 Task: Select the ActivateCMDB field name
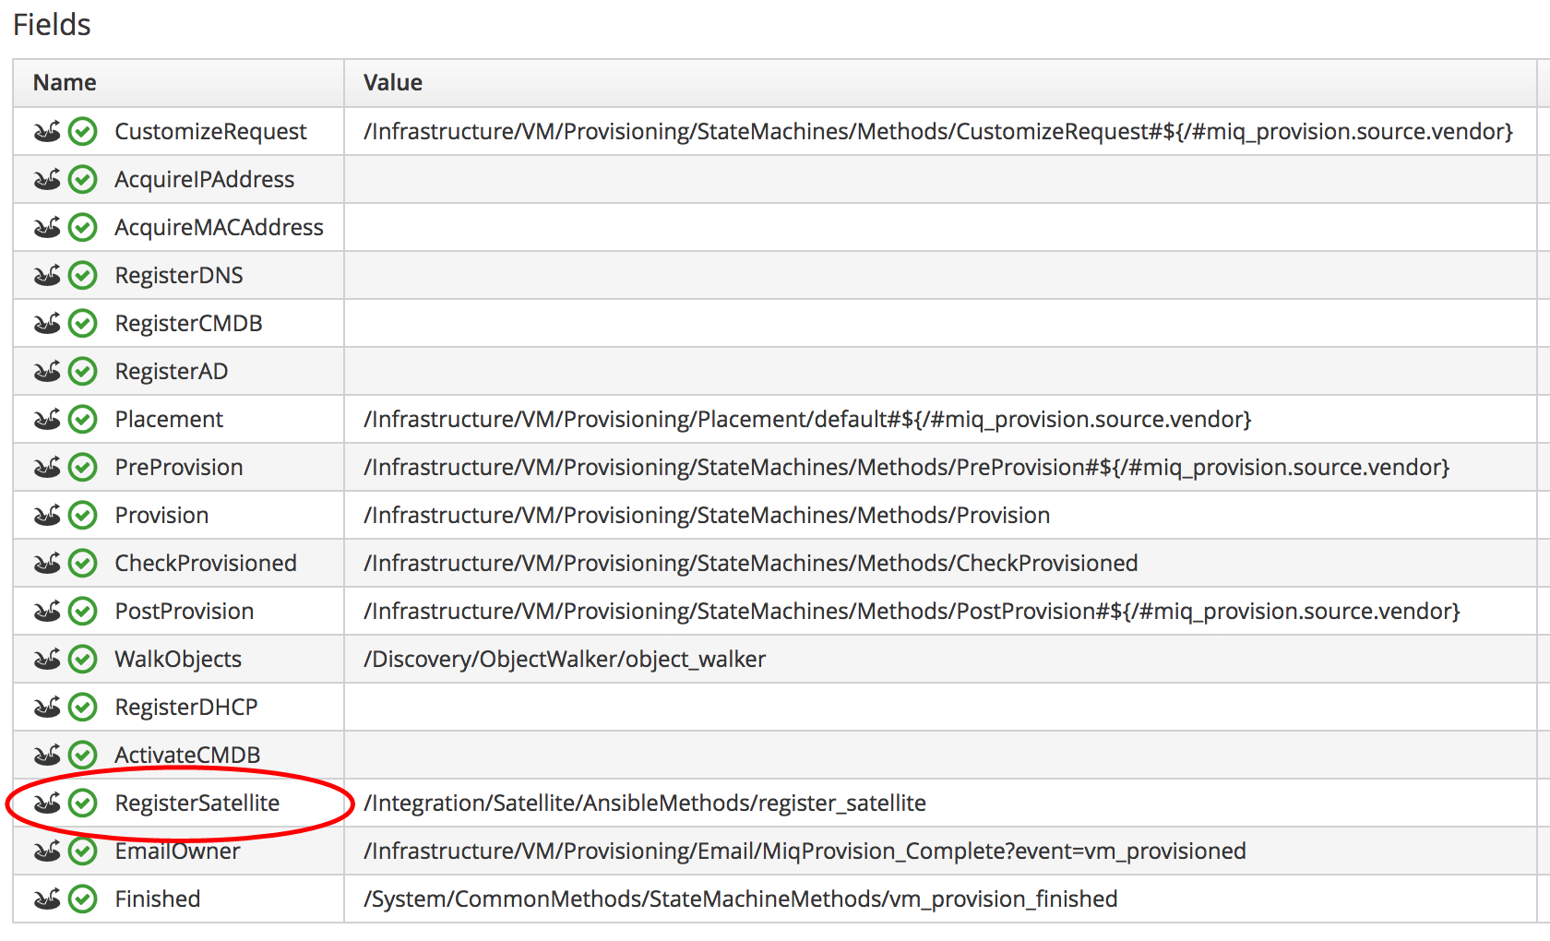coord(187,756)
